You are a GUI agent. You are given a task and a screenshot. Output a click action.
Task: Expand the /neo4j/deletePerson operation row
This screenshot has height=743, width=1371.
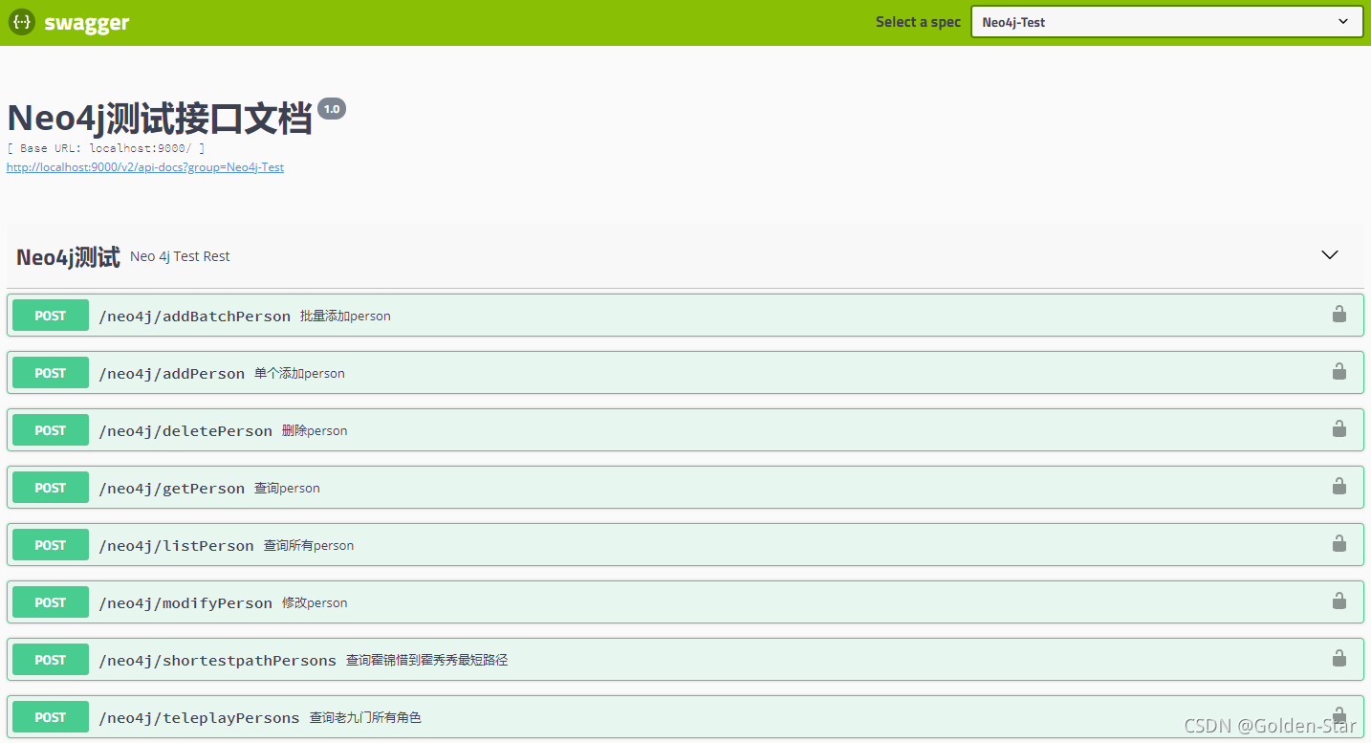(x=574, y=429)
